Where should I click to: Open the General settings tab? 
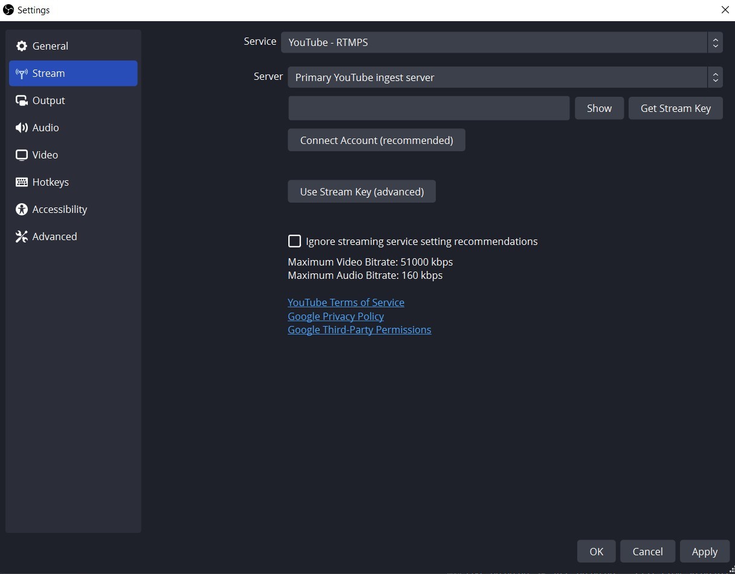point(73,46)
